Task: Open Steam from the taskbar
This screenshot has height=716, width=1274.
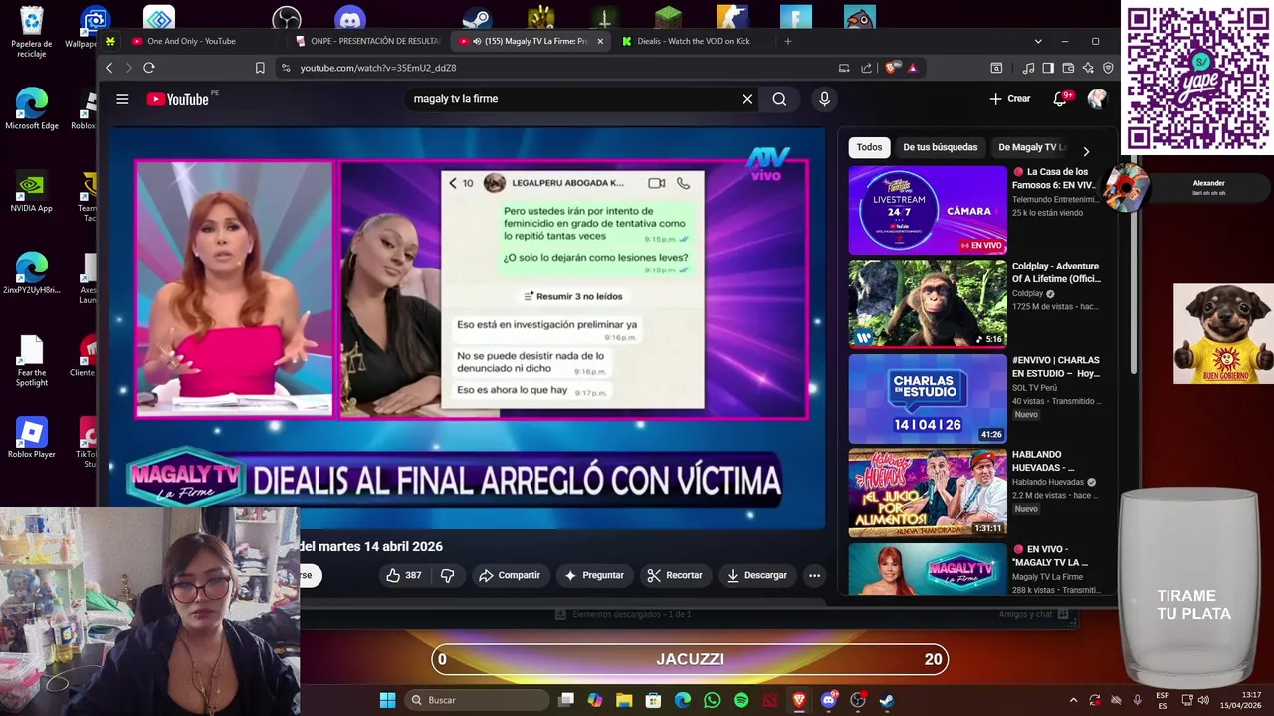Action: tap(886, 700)
